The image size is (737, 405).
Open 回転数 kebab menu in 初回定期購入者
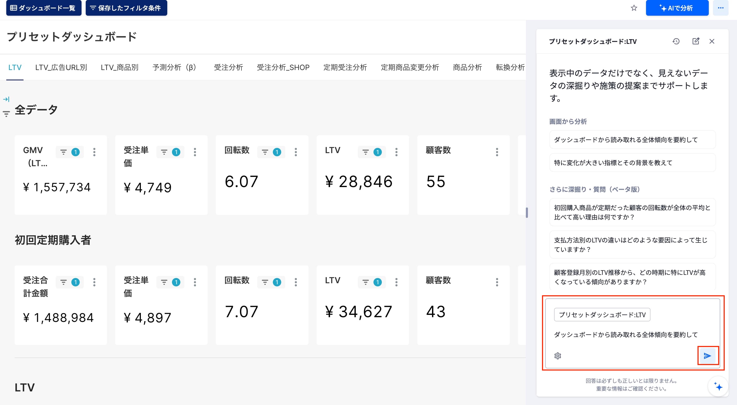coord(296,282)
